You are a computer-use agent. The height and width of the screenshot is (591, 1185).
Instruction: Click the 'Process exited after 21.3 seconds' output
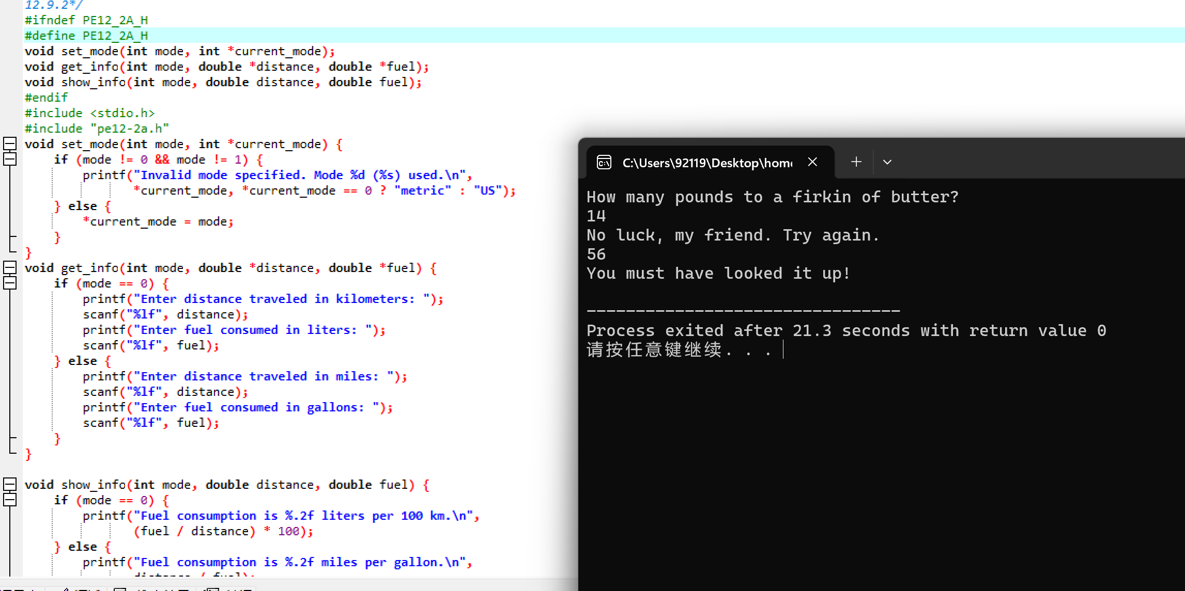point(846,330)
